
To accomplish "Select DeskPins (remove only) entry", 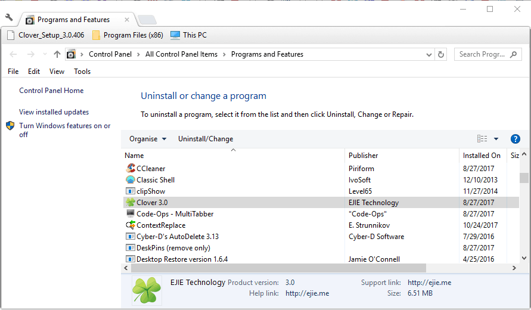I will [x=321, y=248].
